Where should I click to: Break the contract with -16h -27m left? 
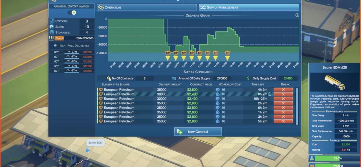click(283, 99)
